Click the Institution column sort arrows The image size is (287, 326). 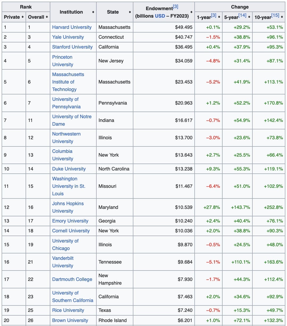coord(93,12)
